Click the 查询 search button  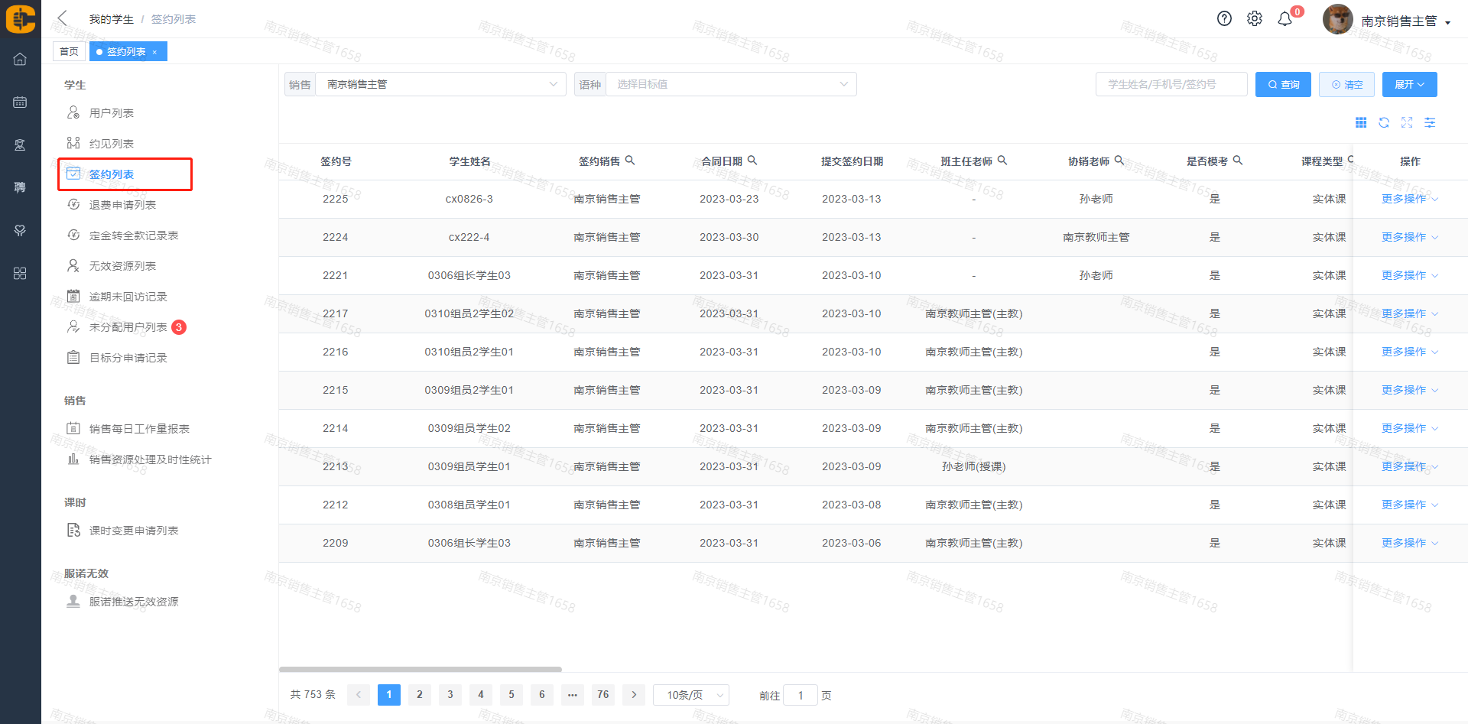tap(1283, 84)
